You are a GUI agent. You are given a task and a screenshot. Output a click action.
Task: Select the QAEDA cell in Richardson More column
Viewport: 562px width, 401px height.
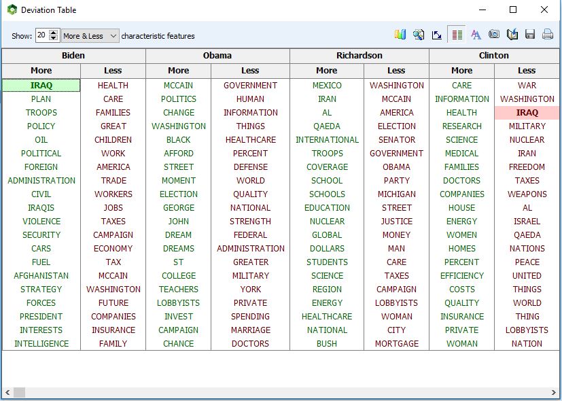pyautogui.click(x=327, y=126)
